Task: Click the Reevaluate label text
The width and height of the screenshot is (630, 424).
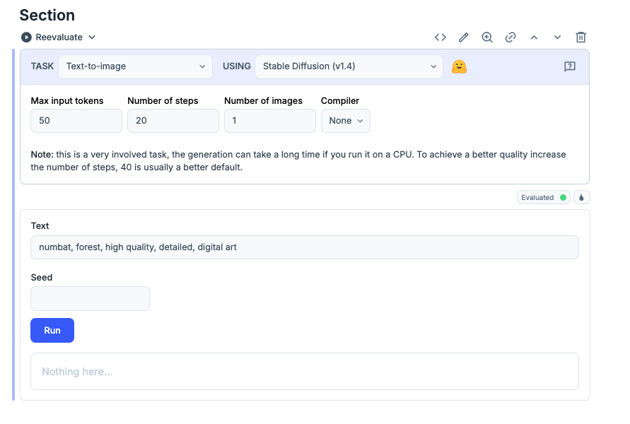Action: pos(59,37)
